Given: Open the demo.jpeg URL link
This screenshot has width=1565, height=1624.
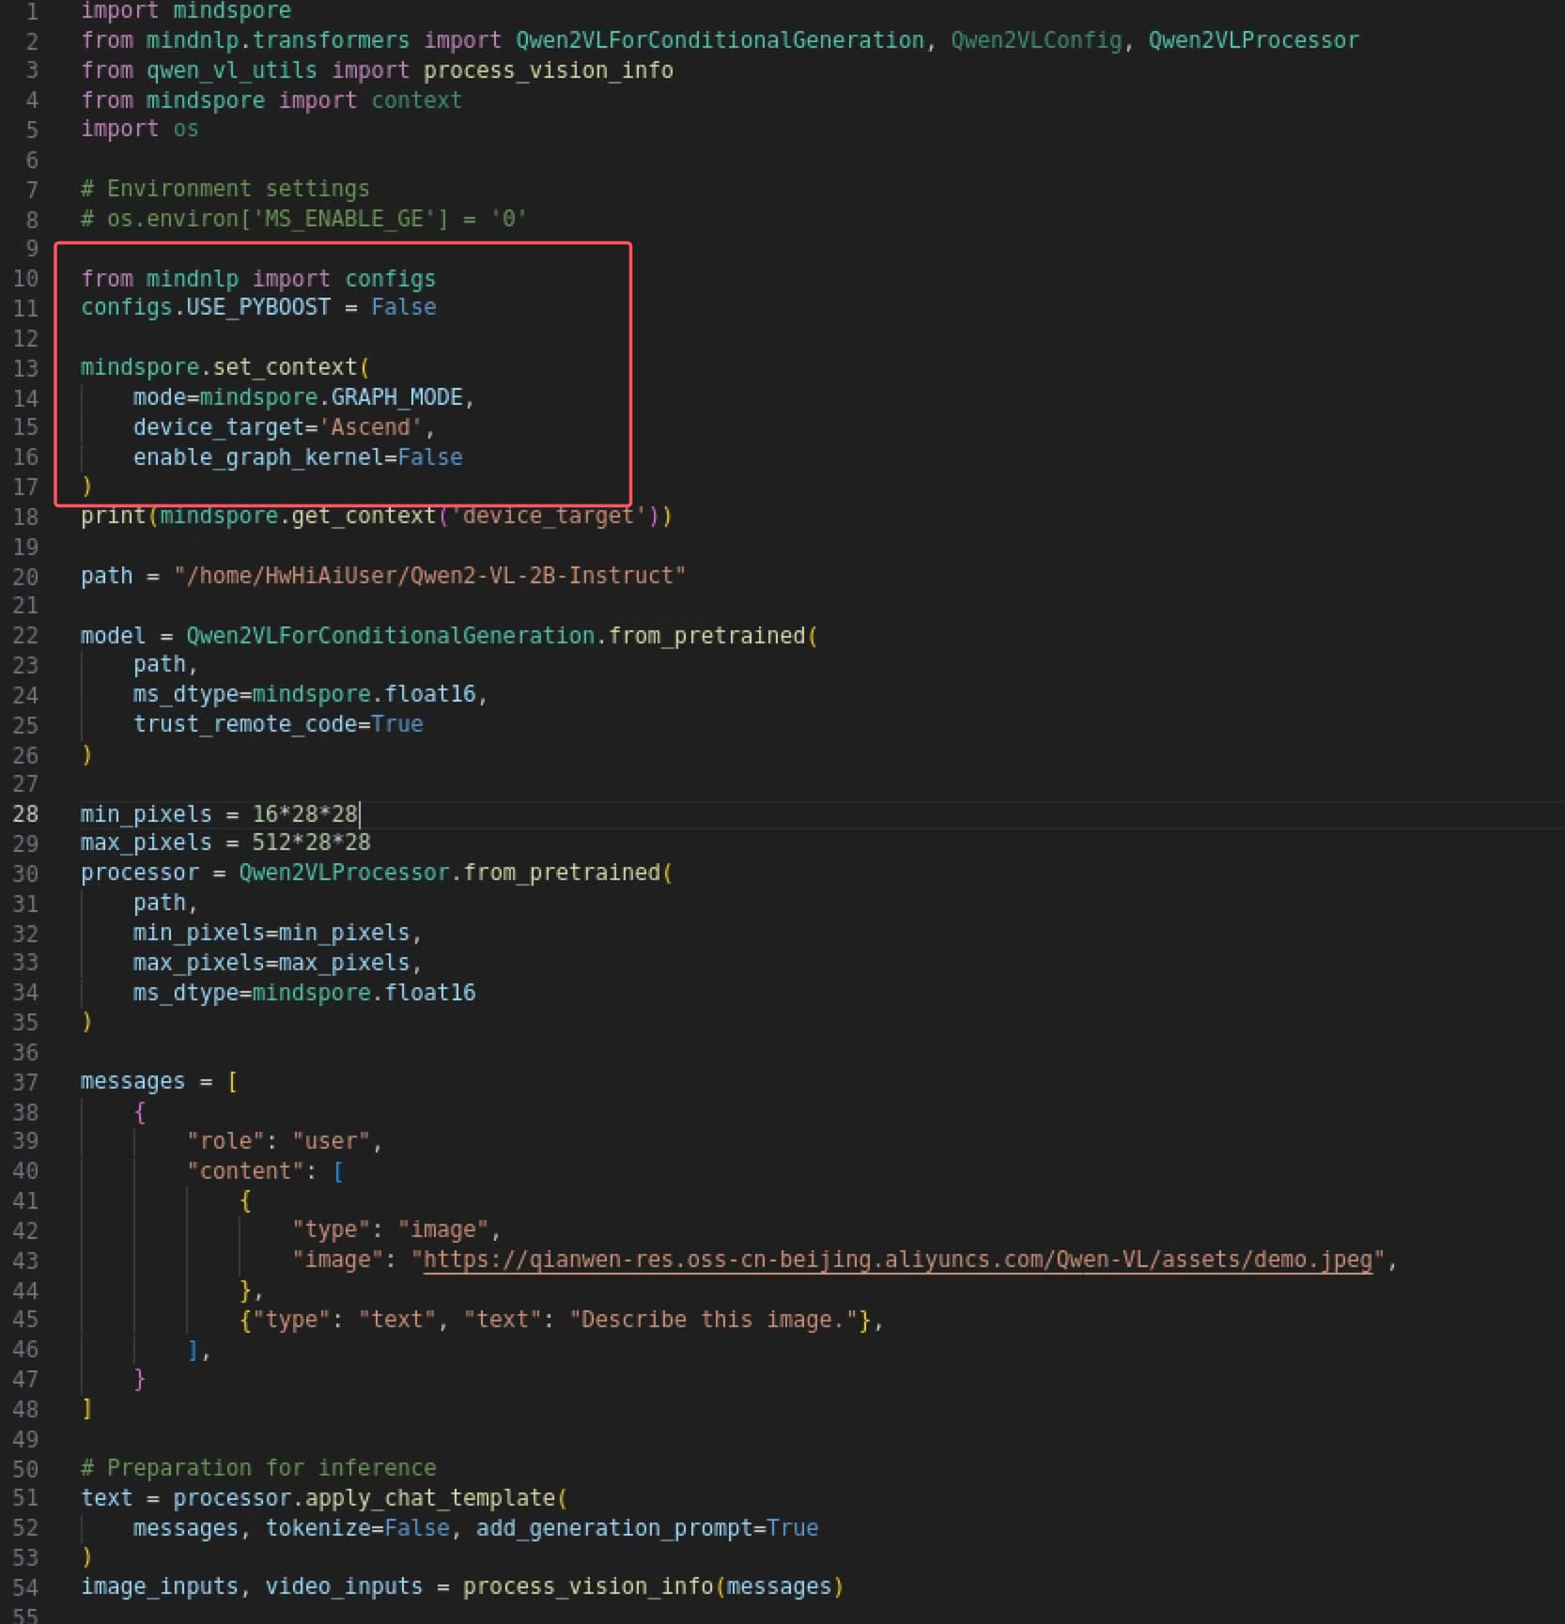Looking at the screenshot, I should (x=897, y=1260).
